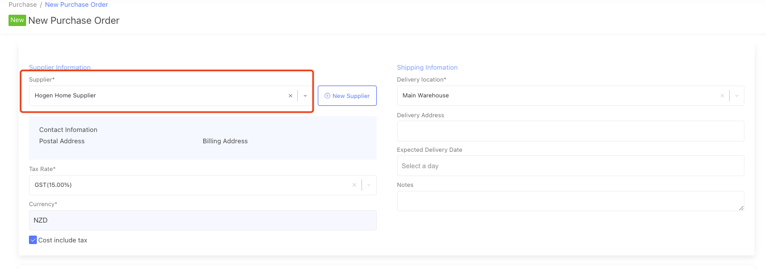Expand the Delivery location dropdown arrow
This screenshot has height=269, width=766.
[736, 96]
